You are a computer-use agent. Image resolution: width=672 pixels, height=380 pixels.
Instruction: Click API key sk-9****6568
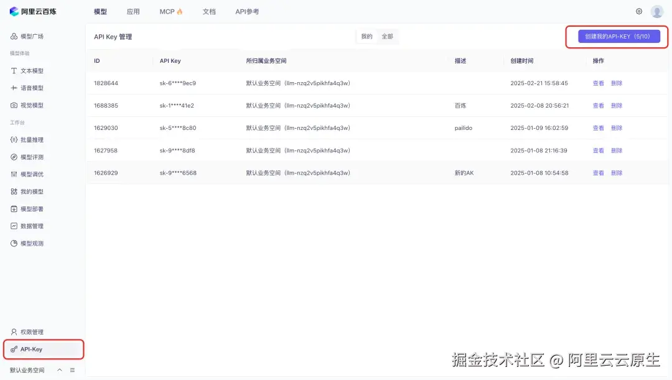pos(178,173)
